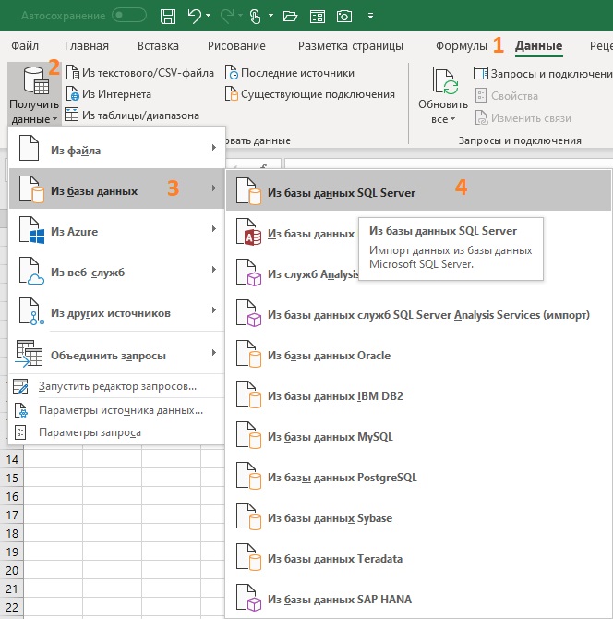Choose Из базы данных Teradata
The height and width of the screenshot is (619, 613).
pos(418,558)
